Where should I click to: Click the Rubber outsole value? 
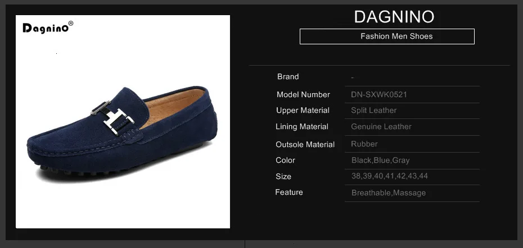tap(364, 144)
